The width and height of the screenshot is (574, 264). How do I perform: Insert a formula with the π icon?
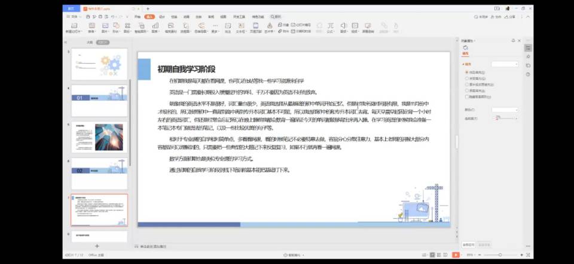pos(330,27)
